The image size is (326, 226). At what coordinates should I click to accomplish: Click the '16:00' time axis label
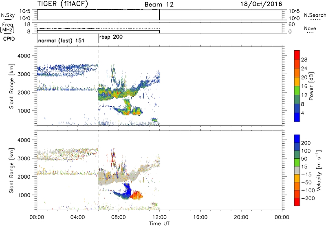200,217
